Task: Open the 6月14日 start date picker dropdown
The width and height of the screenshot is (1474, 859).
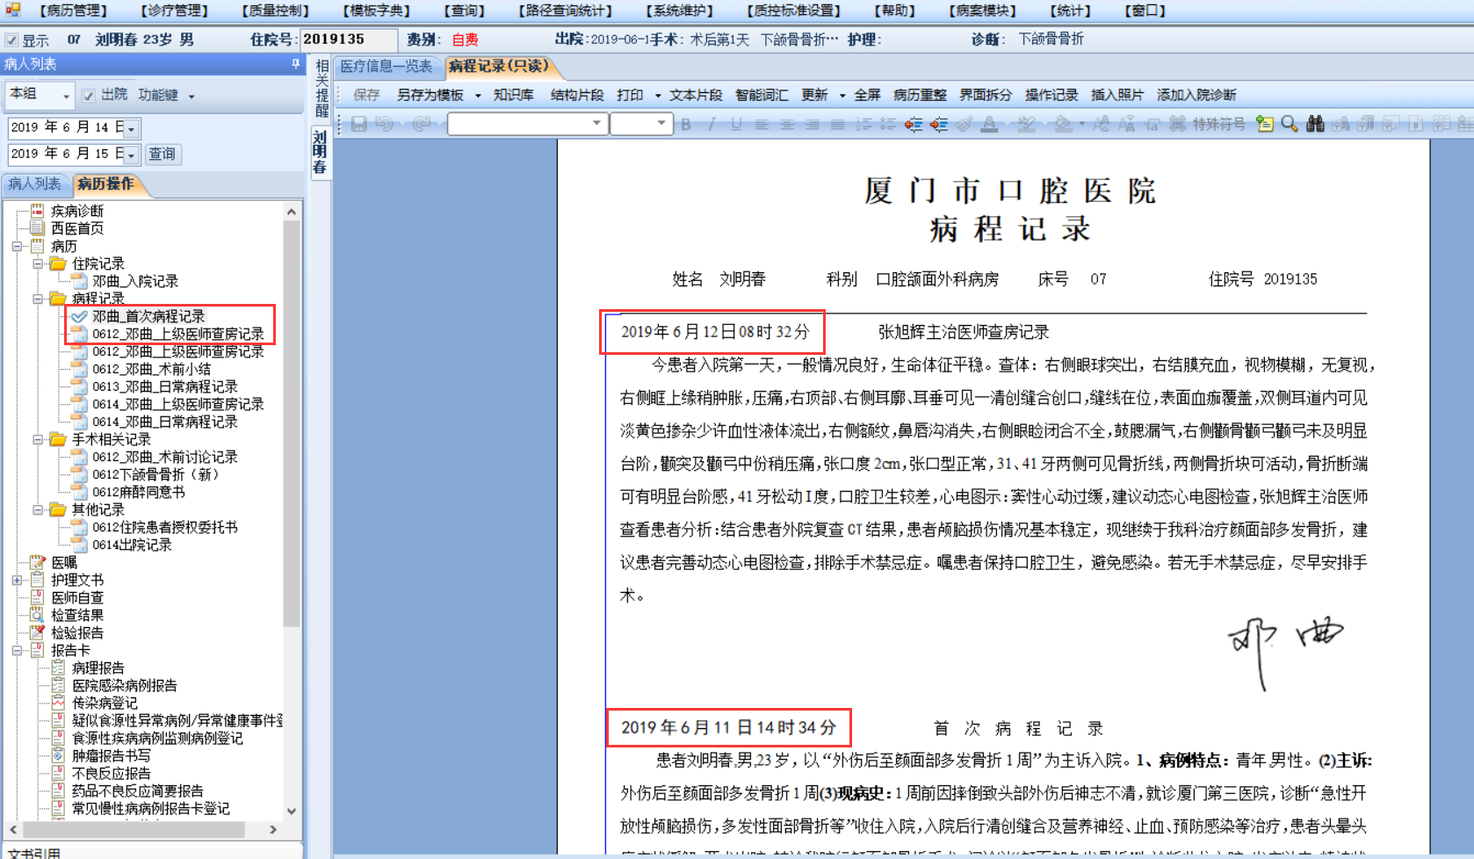Action: tap(132, 128)
